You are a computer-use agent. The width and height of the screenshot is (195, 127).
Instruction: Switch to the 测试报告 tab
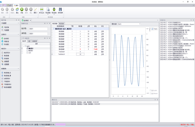(61, 24)
